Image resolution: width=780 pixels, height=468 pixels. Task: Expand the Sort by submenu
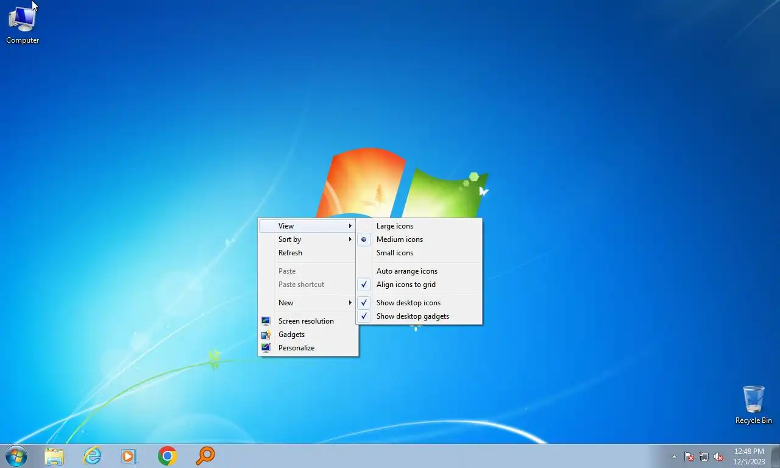pos(308,239)
